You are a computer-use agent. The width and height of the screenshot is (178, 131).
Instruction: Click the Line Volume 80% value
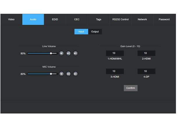tap(23, 54)
